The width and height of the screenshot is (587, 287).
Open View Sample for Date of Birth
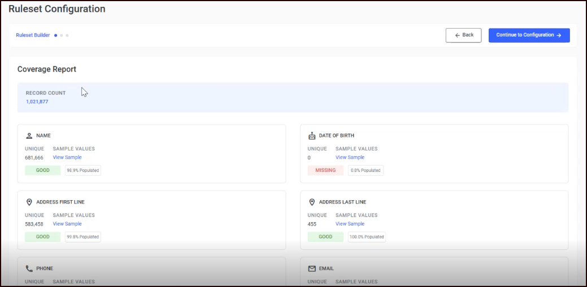350,157
